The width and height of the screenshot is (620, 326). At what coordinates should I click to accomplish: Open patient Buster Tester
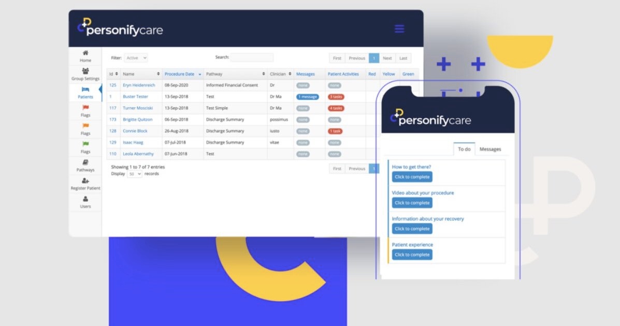pyautogui.click(x=135, y=96)
